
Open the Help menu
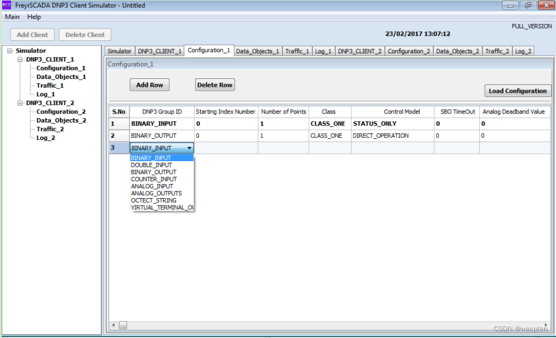(x=34, y=17)
